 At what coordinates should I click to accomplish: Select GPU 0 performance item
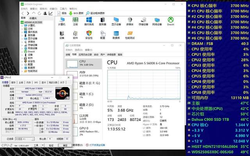[83, 131]
